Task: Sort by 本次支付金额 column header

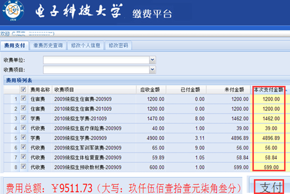Action: 269,90
